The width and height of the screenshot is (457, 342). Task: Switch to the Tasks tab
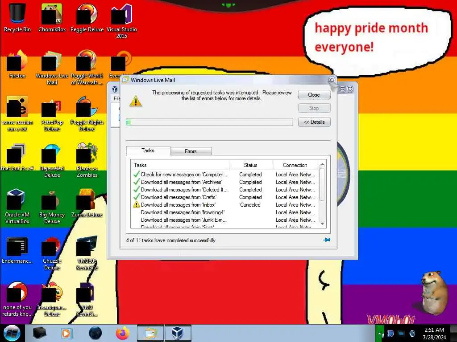(148, 151)
